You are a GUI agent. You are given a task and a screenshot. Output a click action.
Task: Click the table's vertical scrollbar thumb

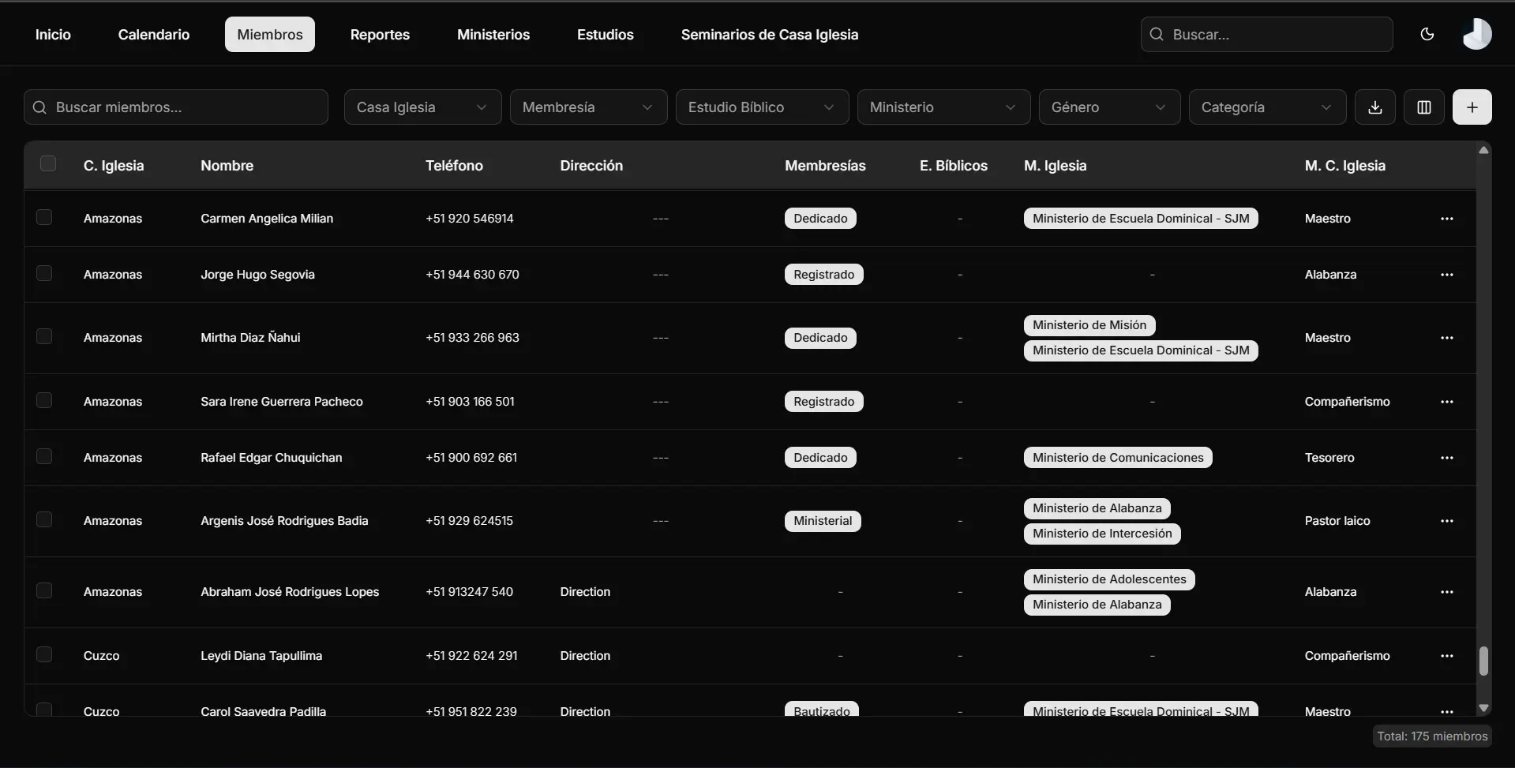click(x=1483, y=661)
